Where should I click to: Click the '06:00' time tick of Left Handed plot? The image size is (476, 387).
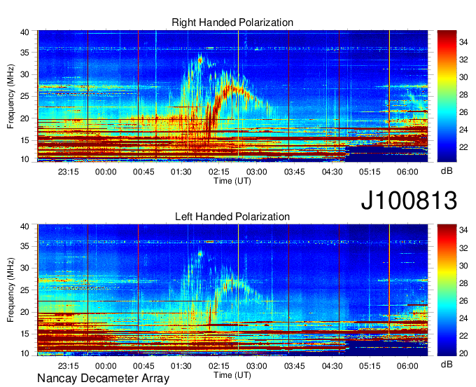coord(407,366)
